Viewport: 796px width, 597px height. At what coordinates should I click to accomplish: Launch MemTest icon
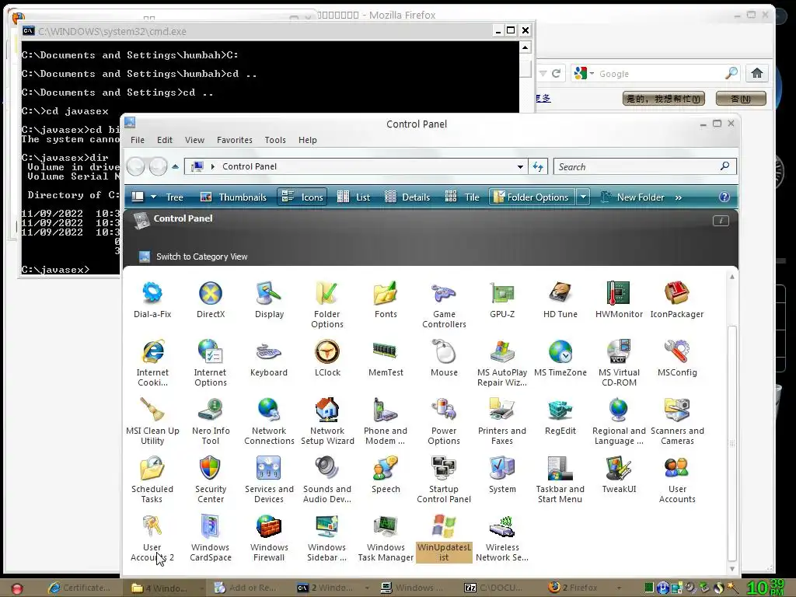[386, 358]
